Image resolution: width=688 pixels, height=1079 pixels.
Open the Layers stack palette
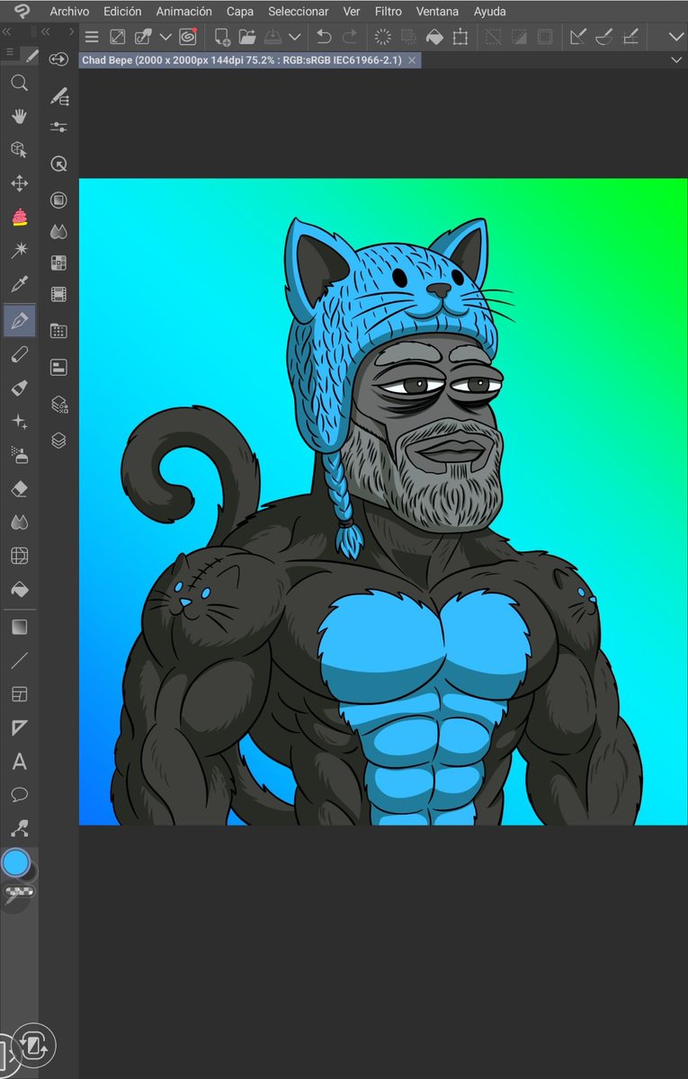point(58,441)
